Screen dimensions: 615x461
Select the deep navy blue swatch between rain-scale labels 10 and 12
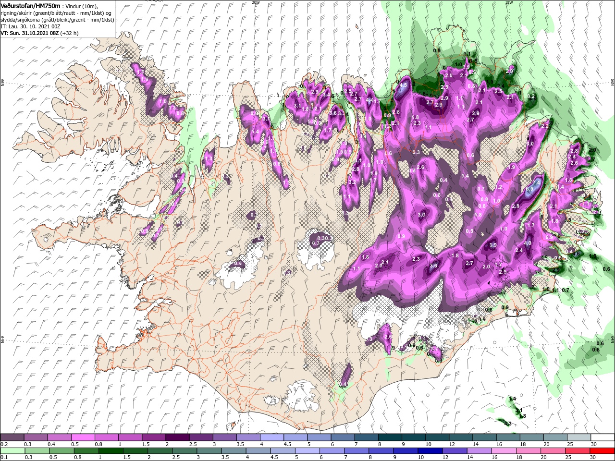point(430,451)
